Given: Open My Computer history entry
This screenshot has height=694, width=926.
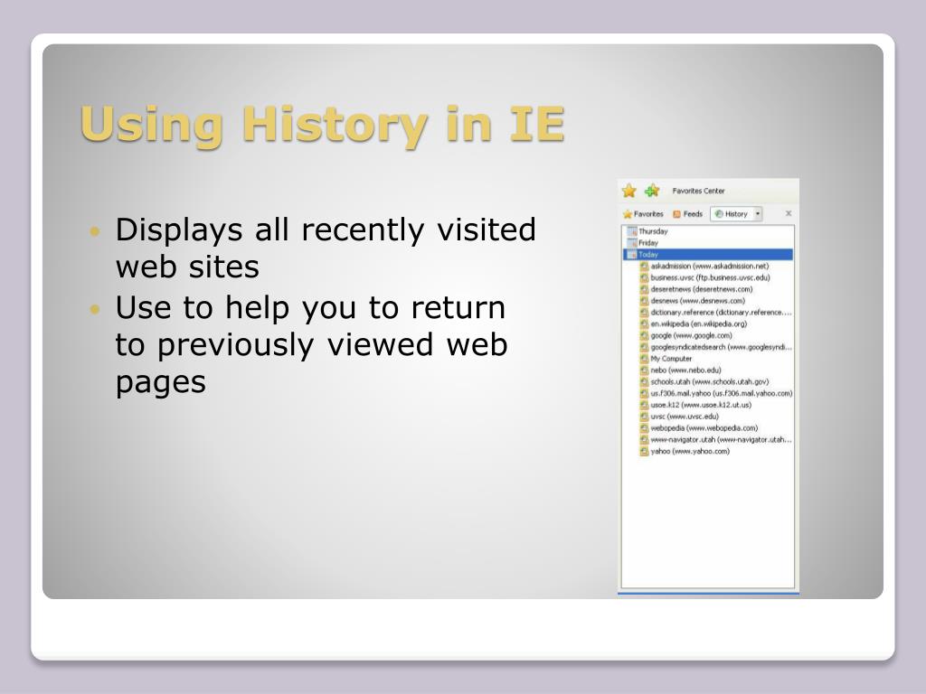Looking at the screenshot, I should pyautogui.click(x=666, y=358).
